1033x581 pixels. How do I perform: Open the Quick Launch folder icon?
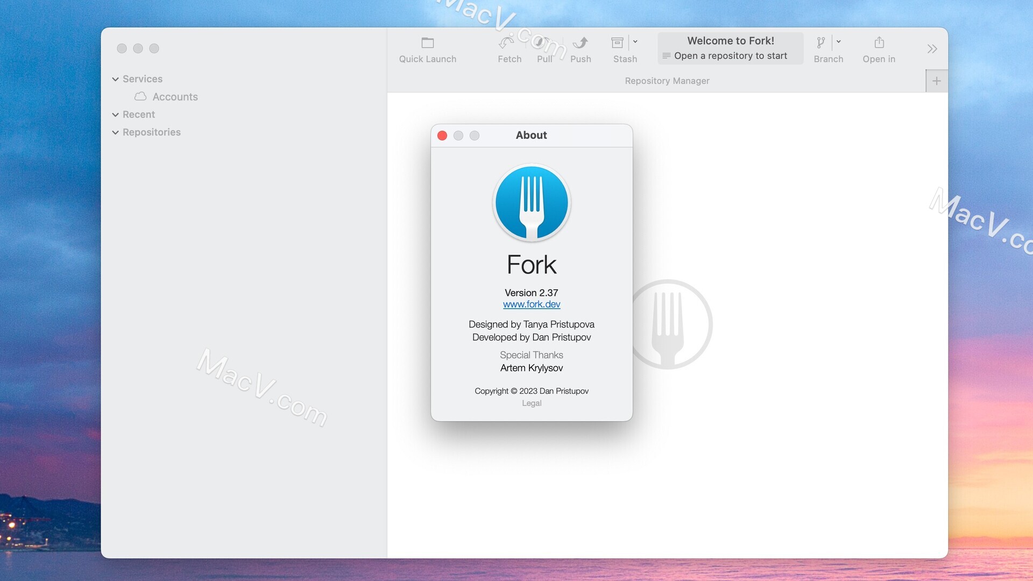pyautogui.click(x=428, y=42)
